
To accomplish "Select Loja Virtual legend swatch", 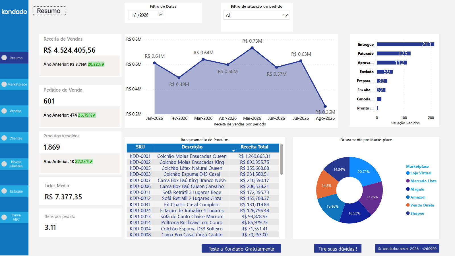I will (x=408, y=173).
